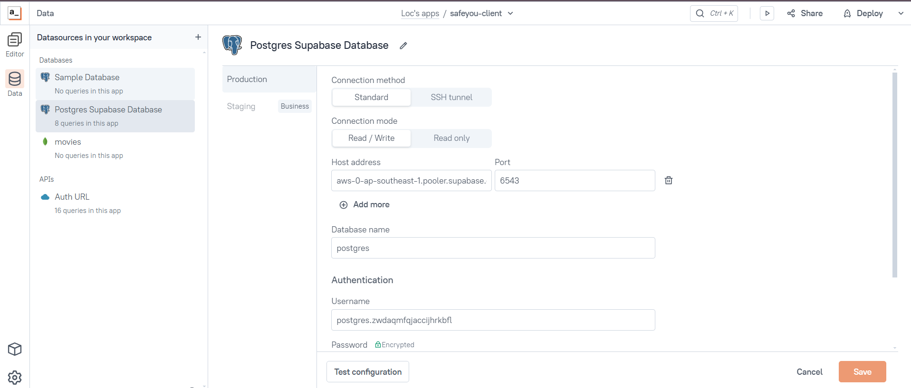Click the form vertical scrollbar

(895, 175)
